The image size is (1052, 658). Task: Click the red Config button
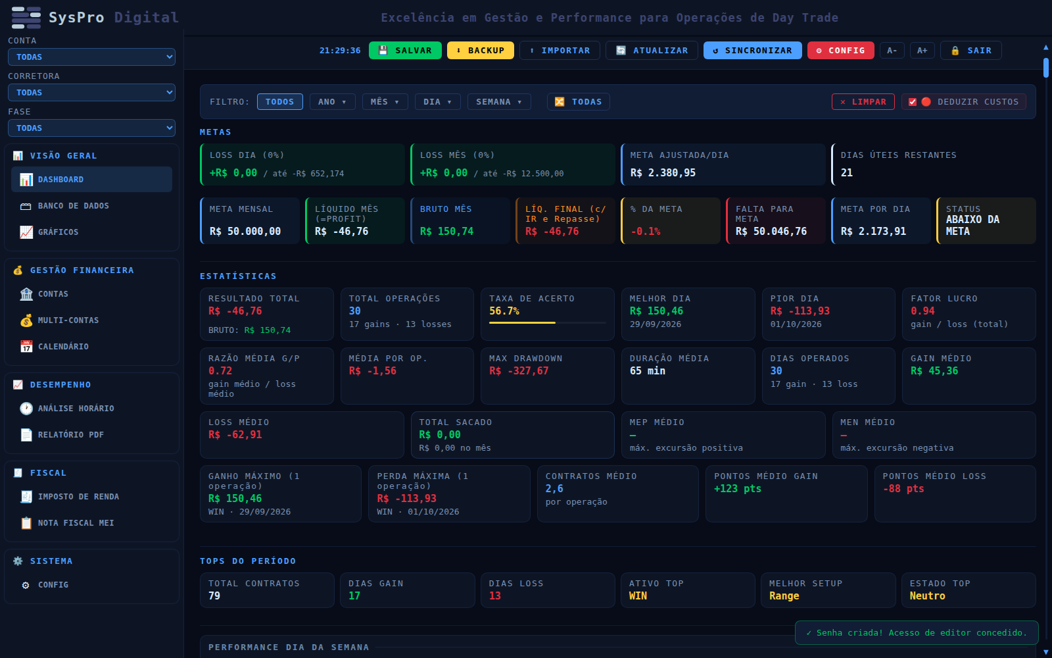click(x=841, y=51)
